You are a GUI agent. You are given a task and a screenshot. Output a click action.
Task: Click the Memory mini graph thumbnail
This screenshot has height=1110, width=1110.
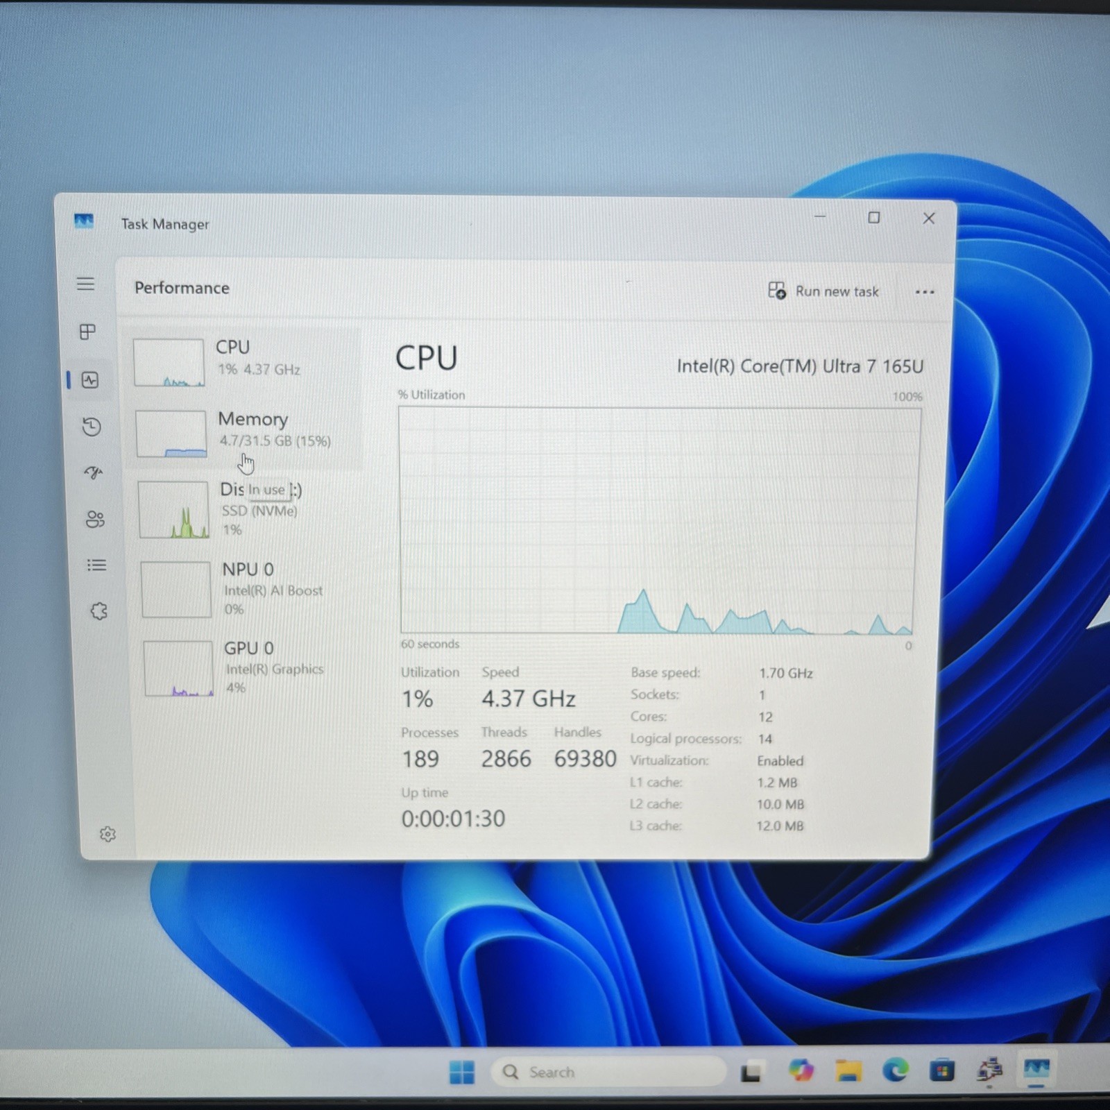click(171, 434)
